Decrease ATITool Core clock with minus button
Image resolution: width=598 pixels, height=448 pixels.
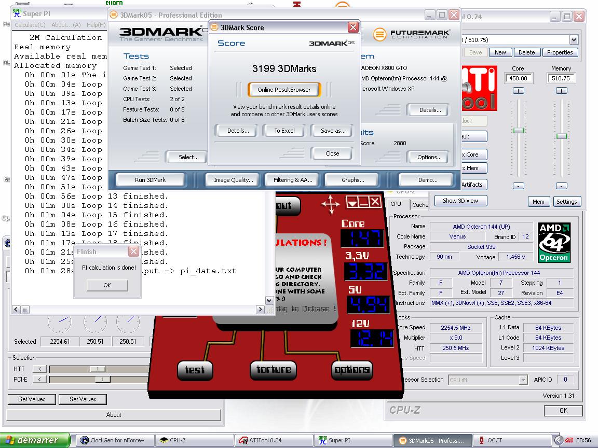pos(518,186)
